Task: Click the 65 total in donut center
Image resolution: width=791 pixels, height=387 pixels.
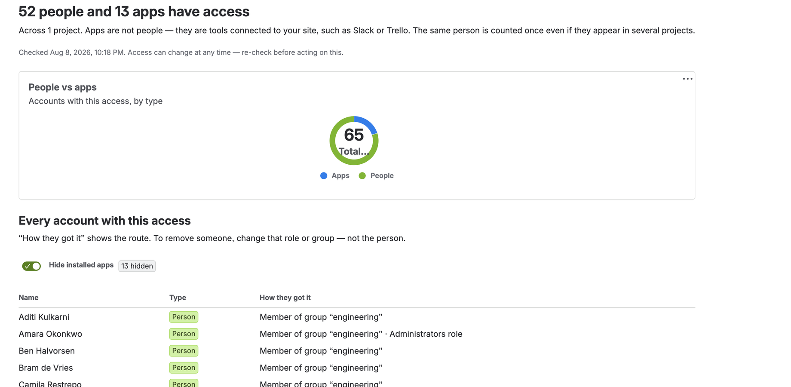Action: pos(354,135)
